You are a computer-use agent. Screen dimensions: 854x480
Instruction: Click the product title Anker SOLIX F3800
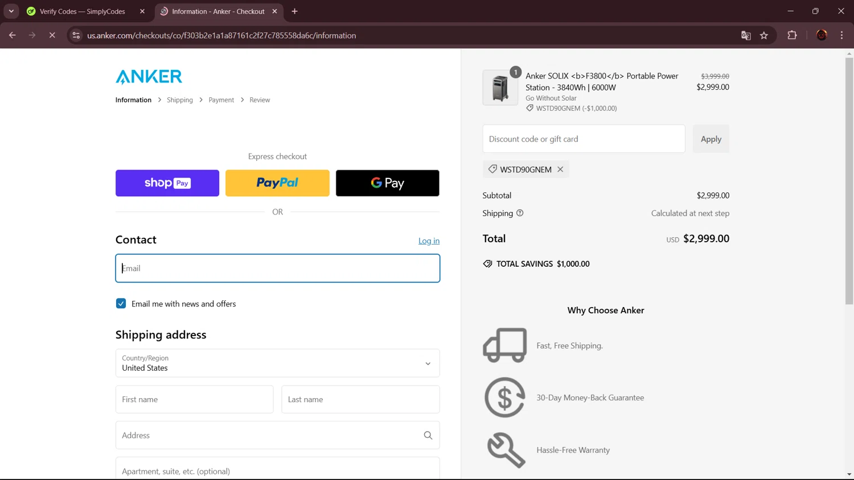[x=602, y=82]
